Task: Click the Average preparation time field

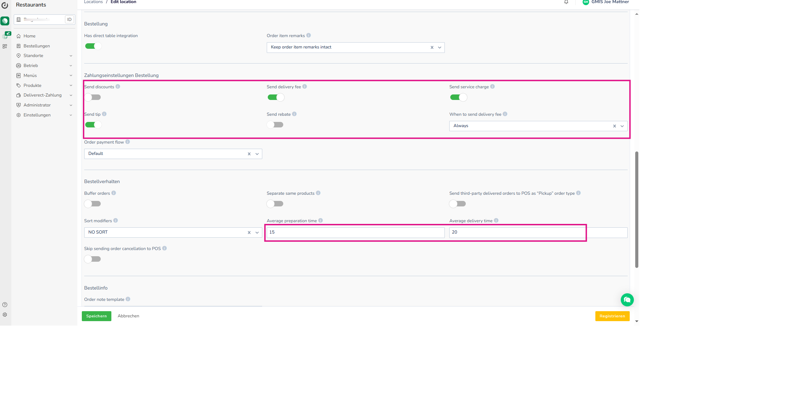Action: tap(355, 233)
